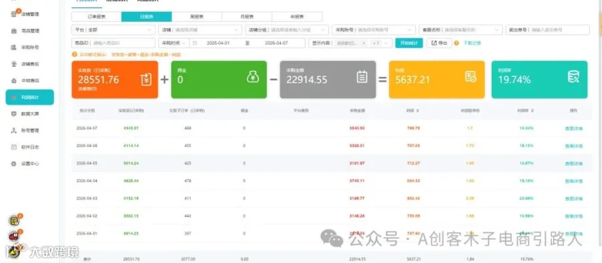Click the 2026-04-07 date cell

(87, 128)
